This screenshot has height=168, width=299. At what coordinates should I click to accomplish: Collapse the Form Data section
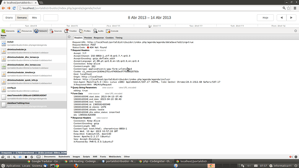71,94
